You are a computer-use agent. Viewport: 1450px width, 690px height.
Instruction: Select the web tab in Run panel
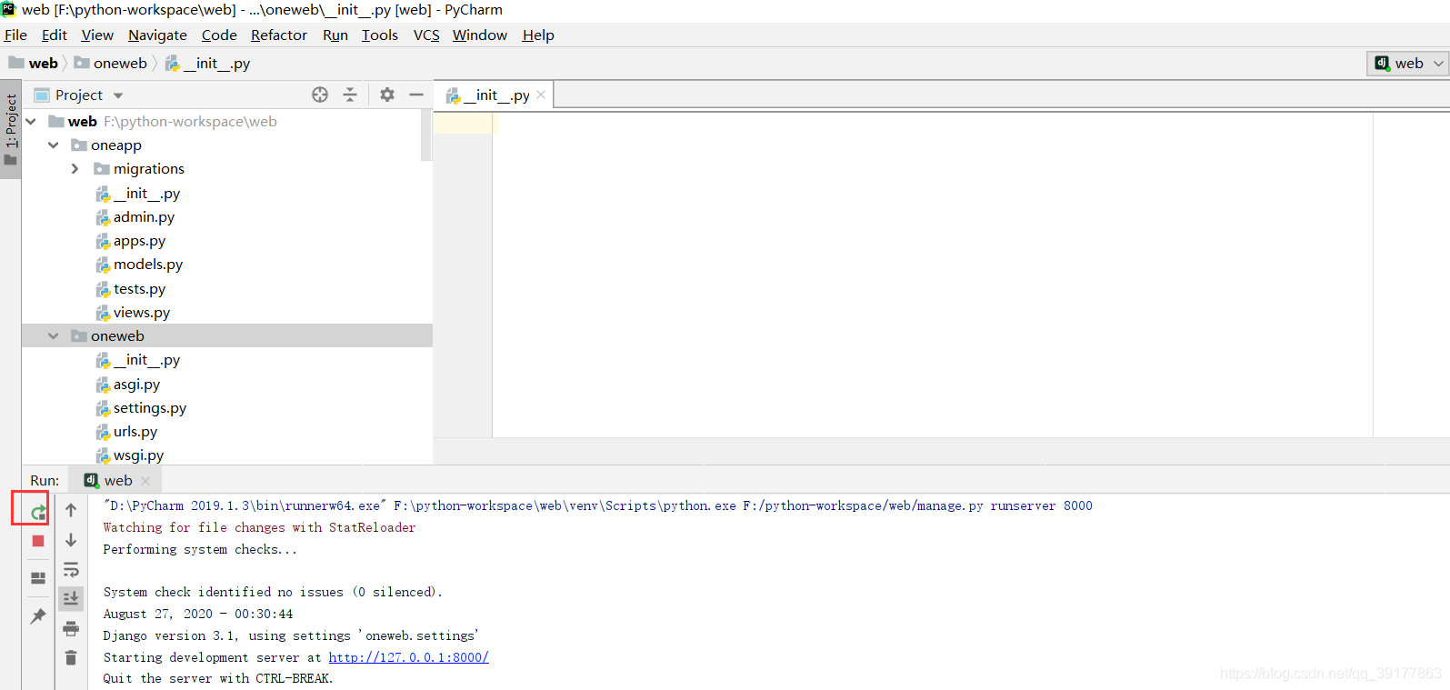pos(116,480)
